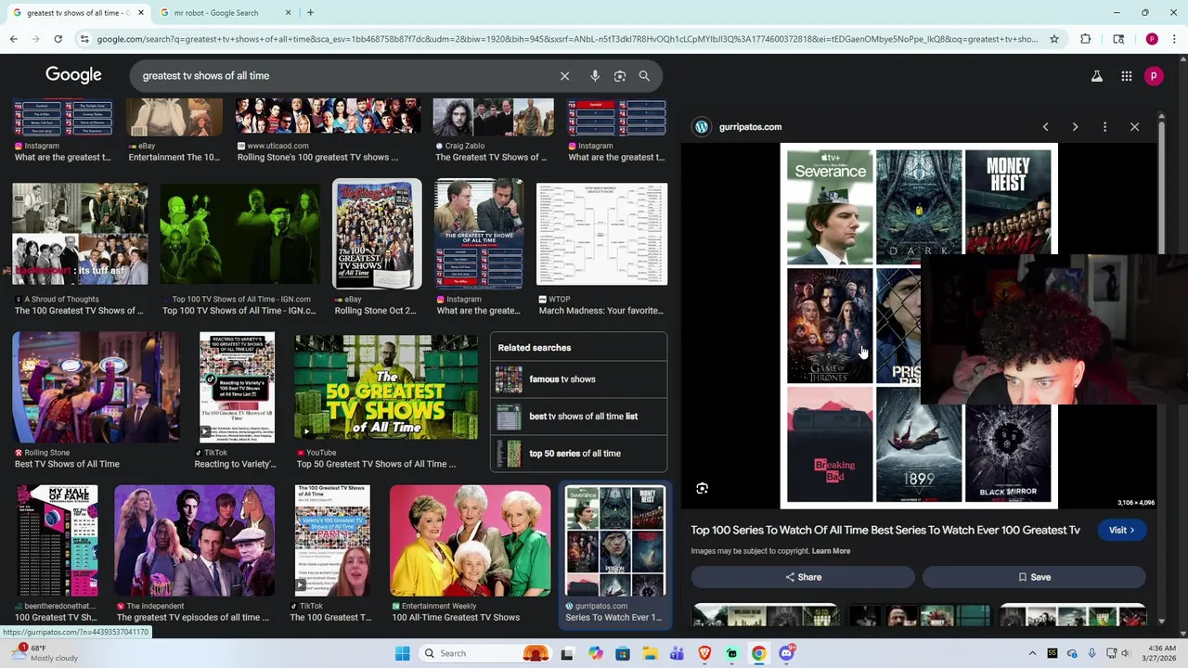Show previous image in preview panel
The height and width of the screenshot is (668, 1188).
(x=1045, y=127)
